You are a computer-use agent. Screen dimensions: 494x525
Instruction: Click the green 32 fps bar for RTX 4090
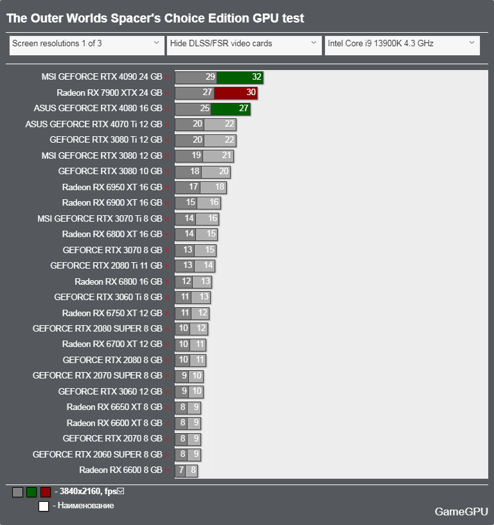240,77
